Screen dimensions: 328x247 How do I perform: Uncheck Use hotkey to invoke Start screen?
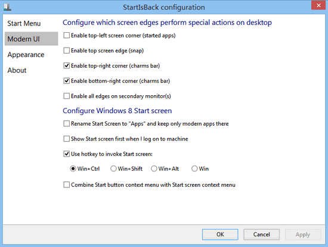pyautogui.click(x=67, y=154)
